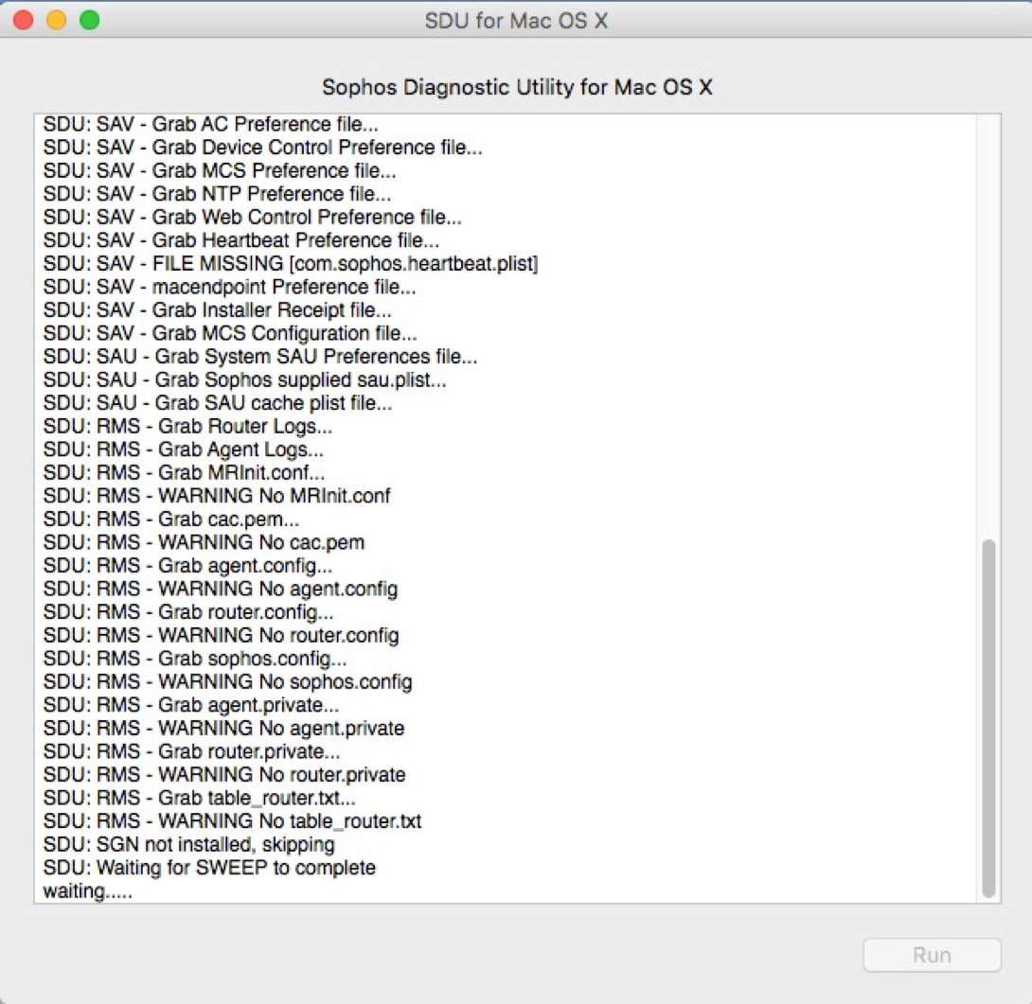
Task: Select 'WARNING No MRInit.conf' line
Action: click(x=217, y=496)
